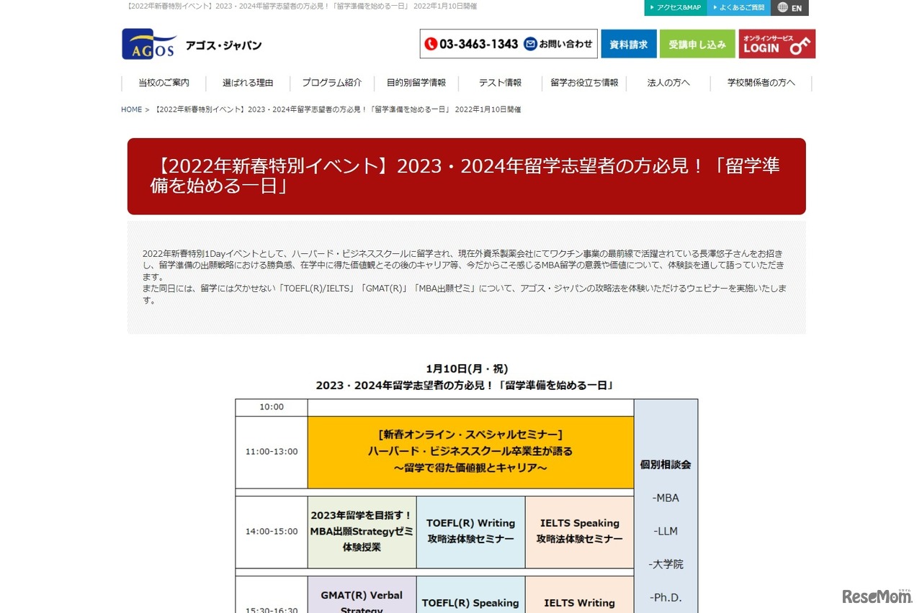Open テスト情報 menu

[500, 83]
